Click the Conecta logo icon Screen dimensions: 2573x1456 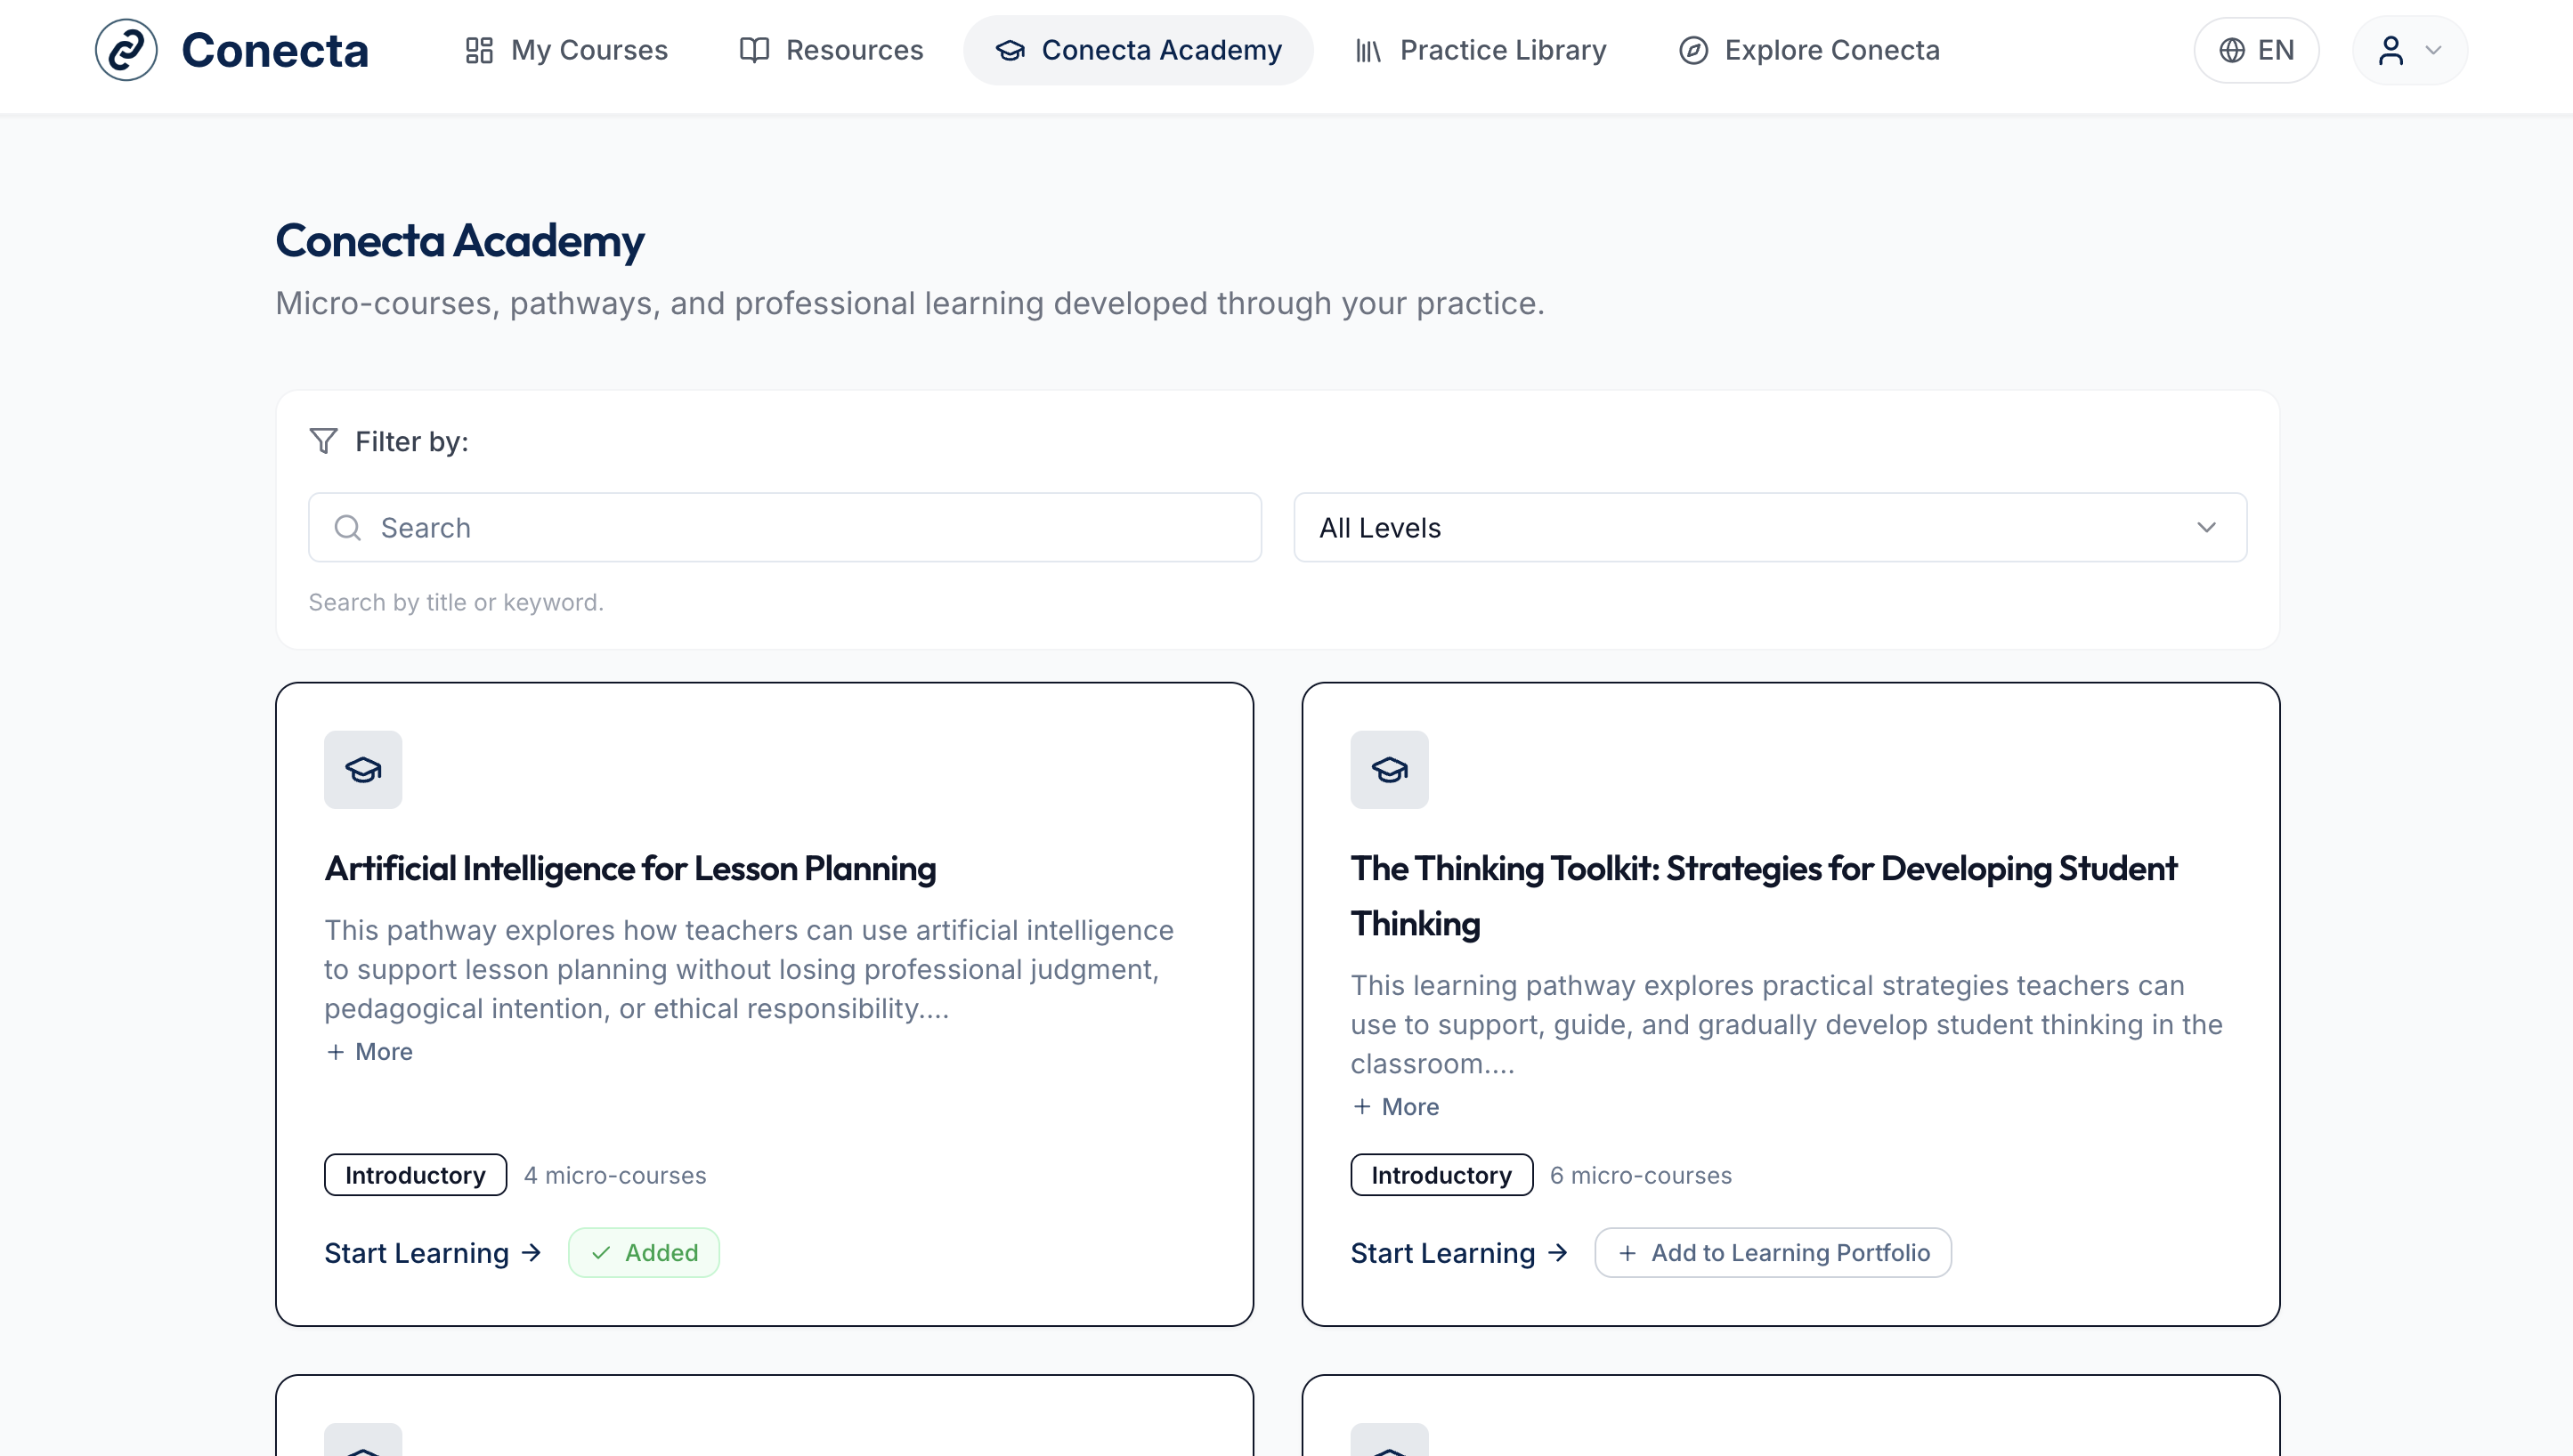pos(126,50)
